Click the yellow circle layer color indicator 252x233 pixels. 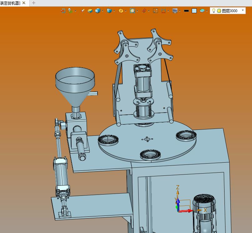pyautogui.click(x=219, y=11)
